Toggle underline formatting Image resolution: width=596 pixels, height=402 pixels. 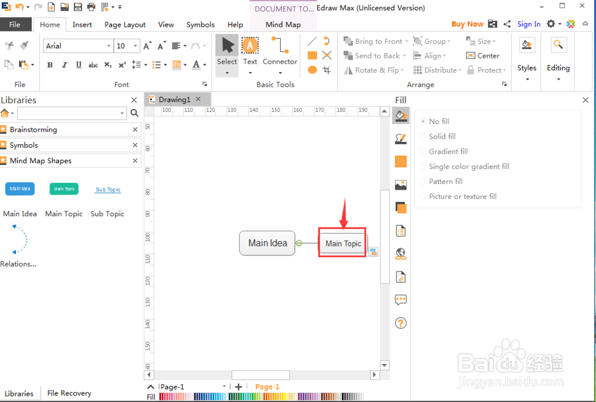pos(79,65)
